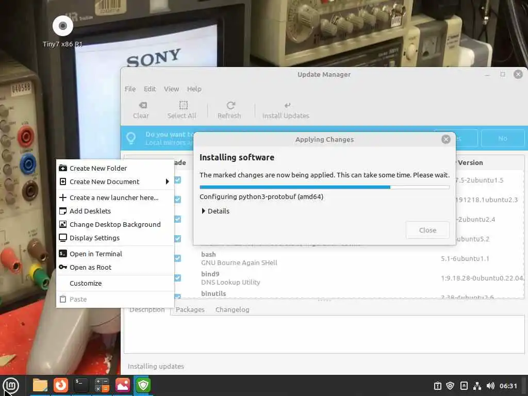The image size is (528, 396).
Task: Select the bash package row name
Action: (208, 254)
